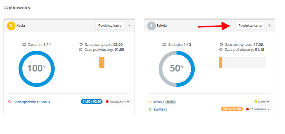Viewport: 285px width, 134px height.
Task: Expand status dropdown for kontakt task
Action: coord(258,109)
